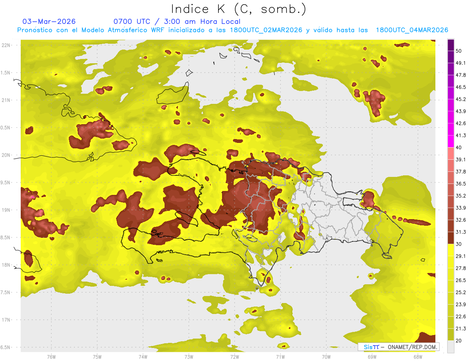This screenshot has height=362, width=469.
Task: Click latitude axis label '20N'
Action: pyautogui.click(x=6, y=155)
